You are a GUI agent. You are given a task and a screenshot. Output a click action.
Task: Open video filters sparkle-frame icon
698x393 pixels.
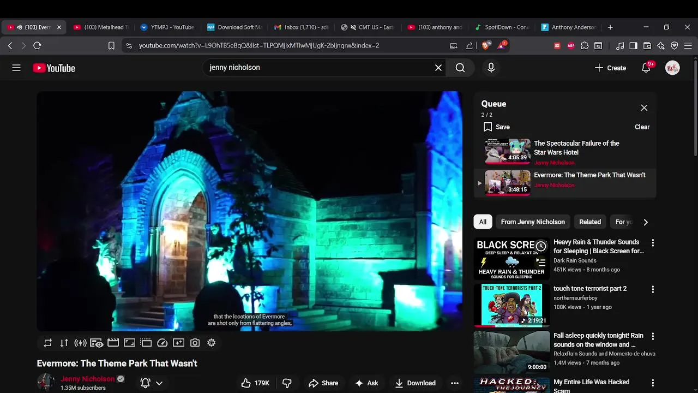tap(178, 343)
